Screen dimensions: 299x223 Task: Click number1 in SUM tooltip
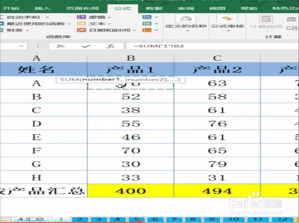[x=101, y=79]
